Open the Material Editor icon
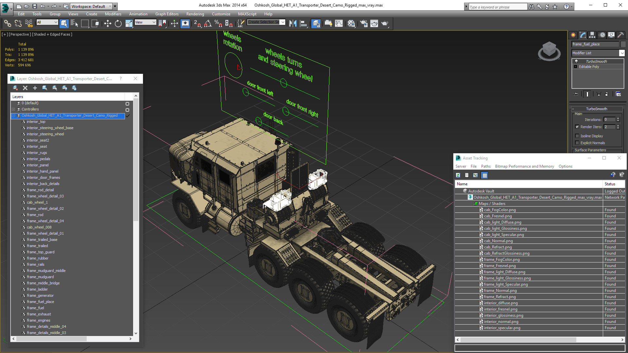Image resolution: width=628 pixels, height=353 pixels. point(351,23)
